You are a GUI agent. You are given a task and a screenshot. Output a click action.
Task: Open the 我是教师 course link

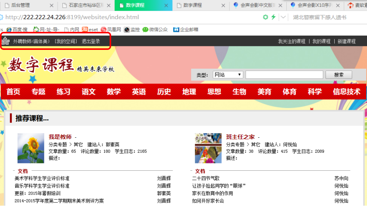coord(60,137)
